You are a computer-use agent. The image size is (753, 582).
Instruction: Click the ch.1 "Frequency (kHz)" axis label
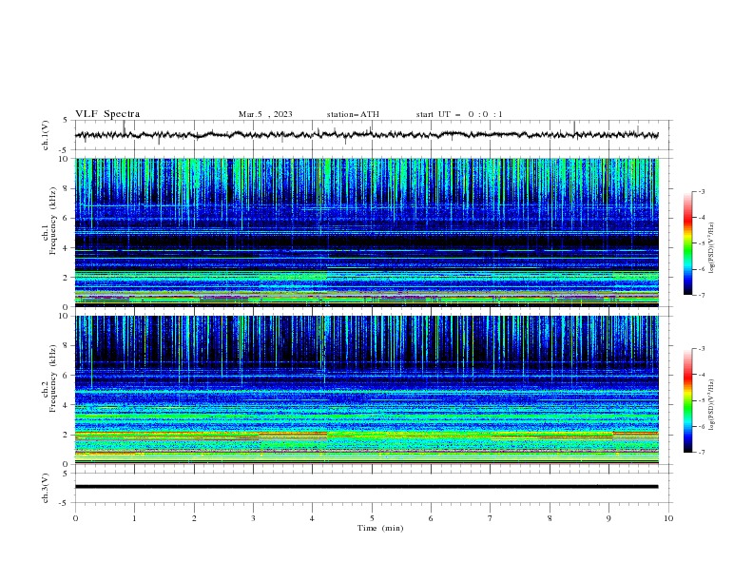pyautogui.click(x=52, y=221)
